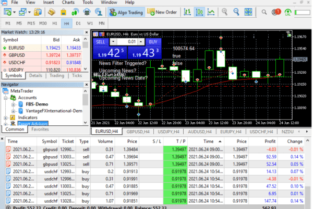Click the BUY button on chart

(153, 42)
